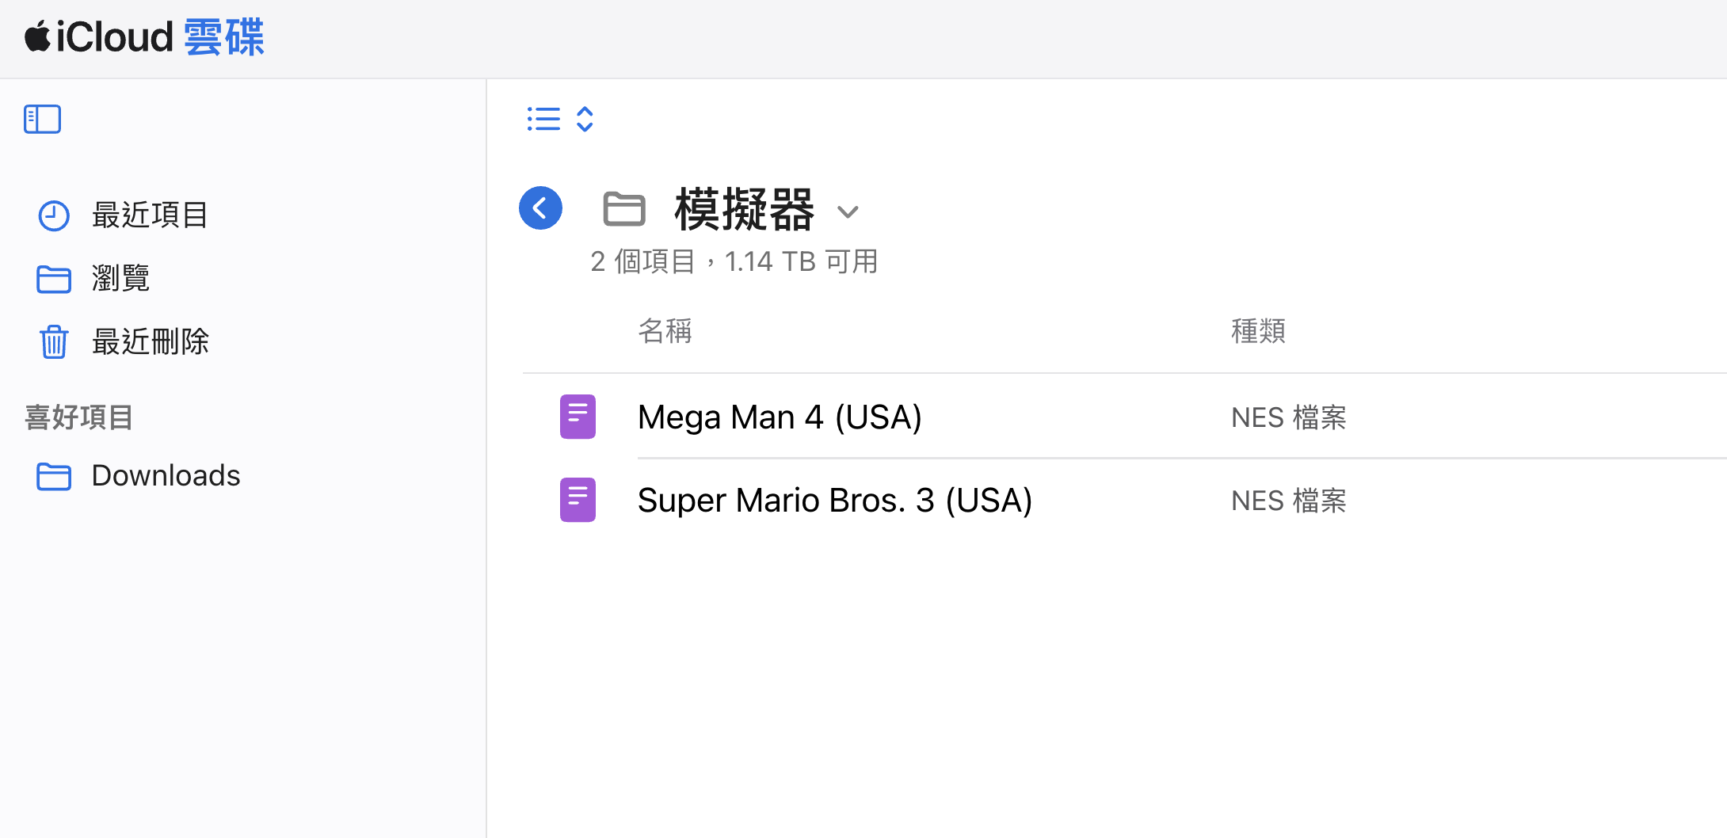Screen dimensions: 1727x838
Task: Open 最近項目 in the sidebar
Action: 150,215
